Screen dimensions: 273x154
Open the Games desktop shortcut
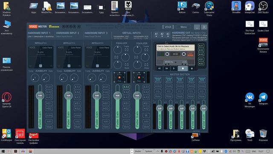pos(195,8)
